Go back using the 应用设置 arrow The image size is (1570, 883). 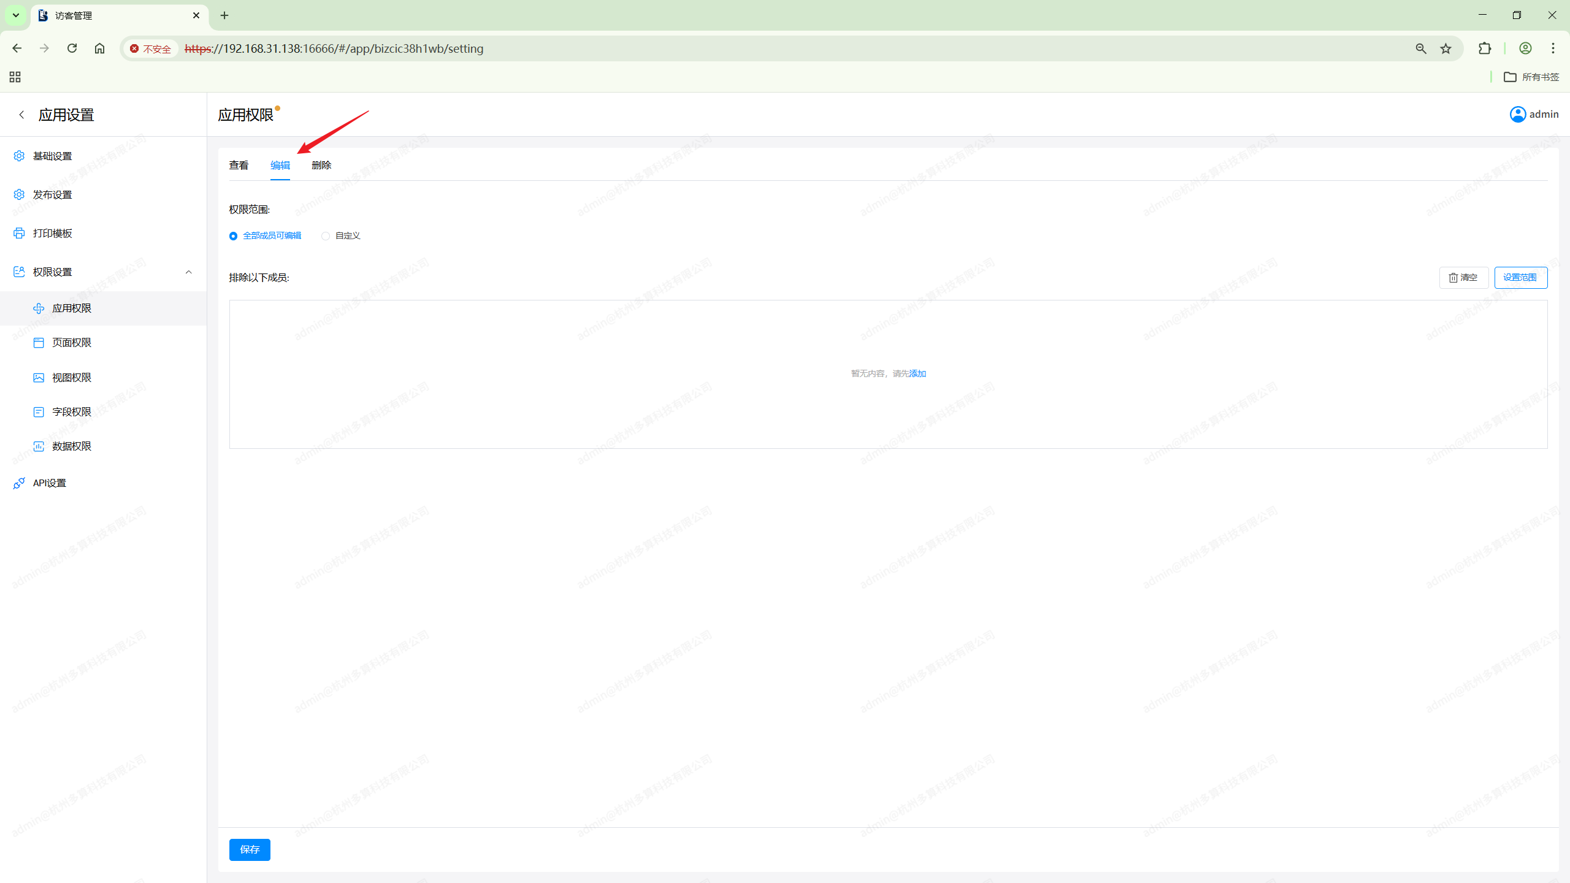[21, 115]
